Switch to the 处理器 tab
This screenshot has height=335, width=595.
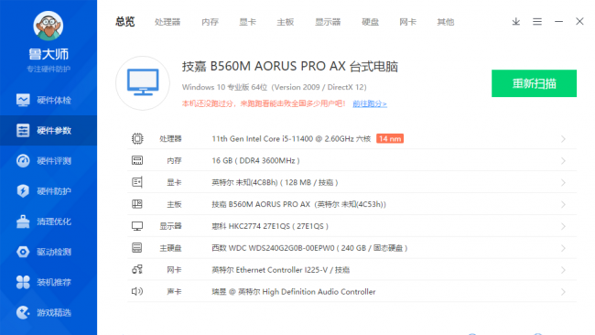pyautogui.click(x=168, y=22)
